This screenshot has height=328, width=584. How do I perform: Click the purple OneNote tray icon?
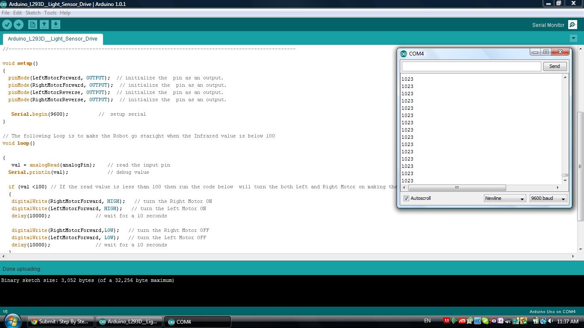pos(500,321)
